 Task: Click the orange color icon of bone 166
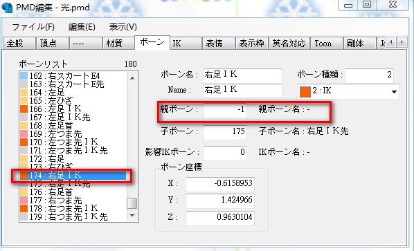24,109
